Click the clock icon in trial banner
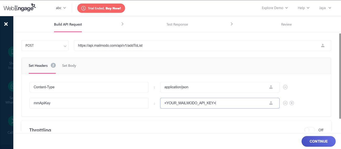Viewport: 341px width, 149px height. [x=83, y=8]
